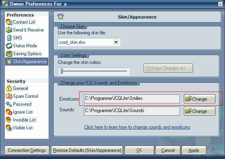Viewport: 225px width, 159px height.
Task: Click 'Change your ICQ Sounds and Emoticons' title
Action: coord(99,83)
